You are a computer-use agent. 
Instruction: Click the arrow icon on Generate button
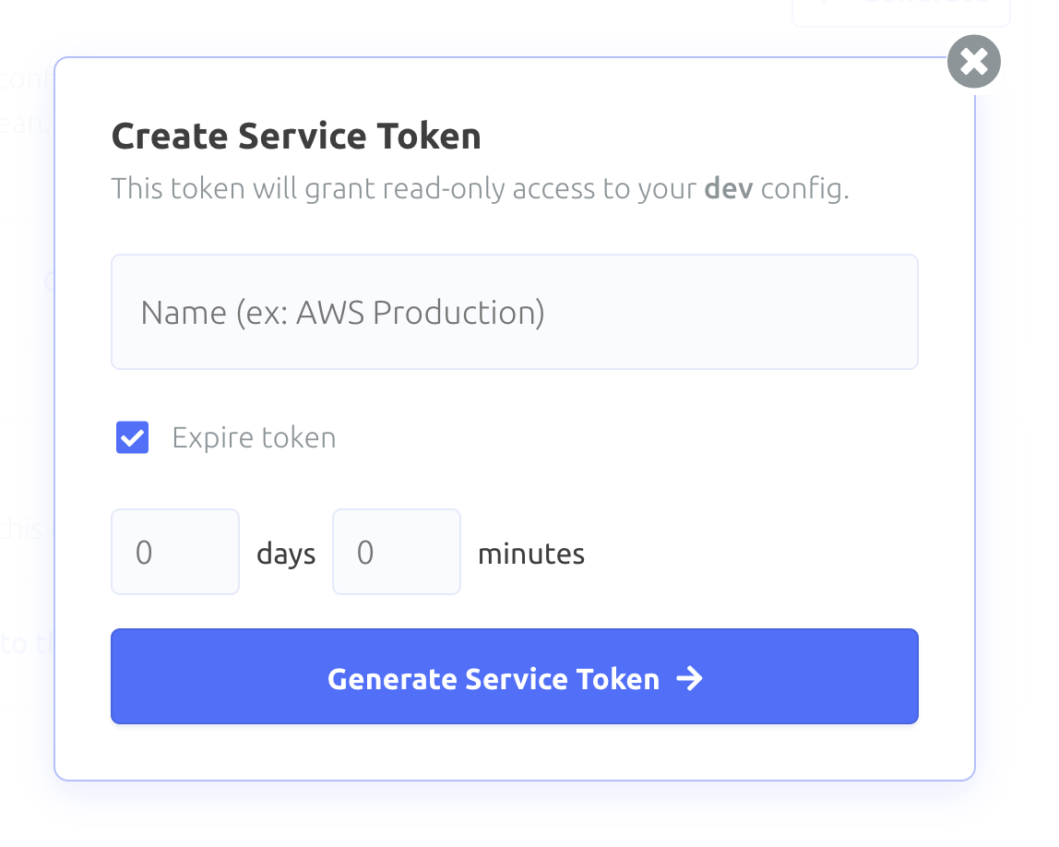[690, 678]
